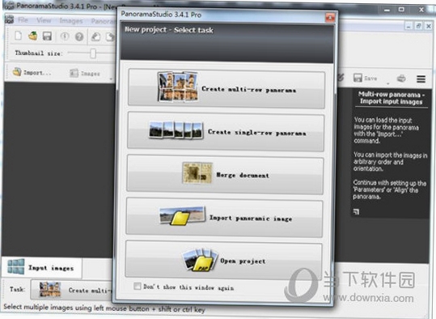Click the Task Create multi-row button
The width and height of the screenshot is (436, 319).
[72, 290]
